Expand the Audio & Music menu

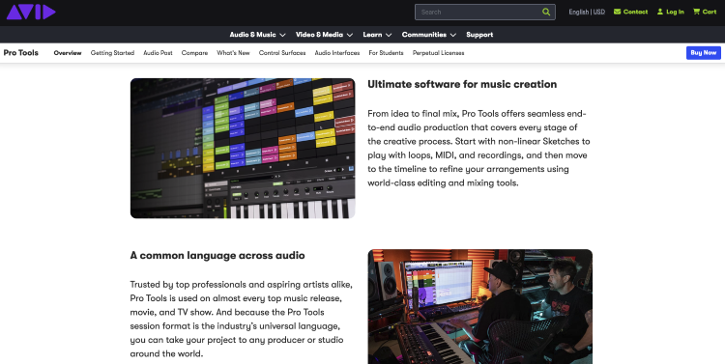pos(257,35)
